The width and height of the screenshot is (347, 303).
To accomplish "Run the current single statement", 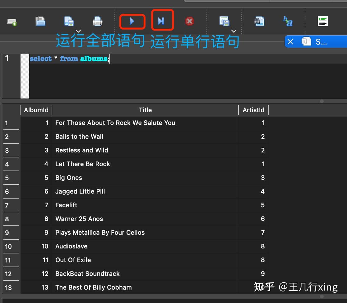I will (162, 21).
